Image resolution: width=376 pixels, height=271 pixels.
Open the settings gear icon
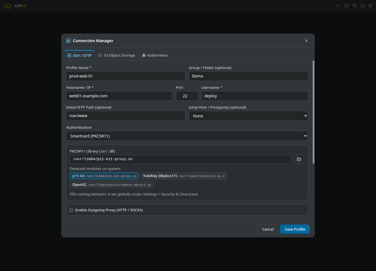(370, 6)
